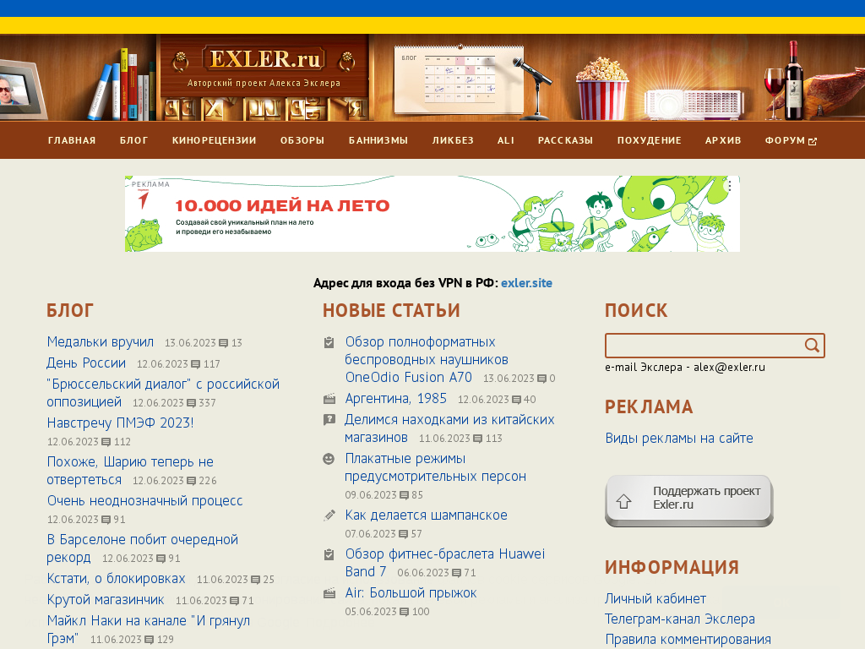Viewport: 865px width, 649px height.
Task: Click review icon beside OneOdio Fusion A70 article
Action: tap(329, 343)
